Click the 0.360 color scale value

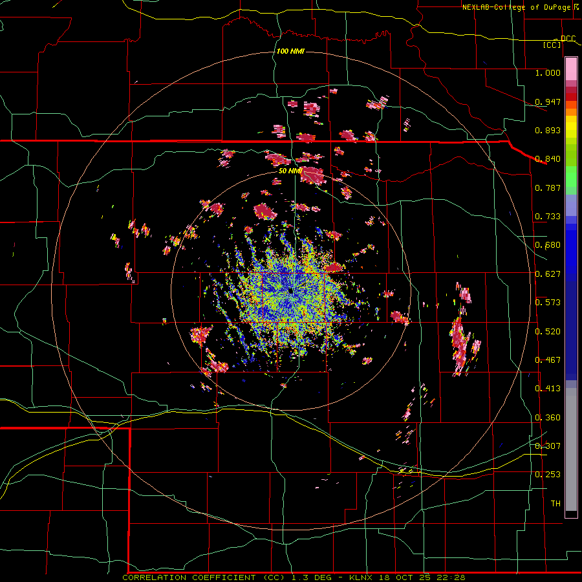coord(548,418)
